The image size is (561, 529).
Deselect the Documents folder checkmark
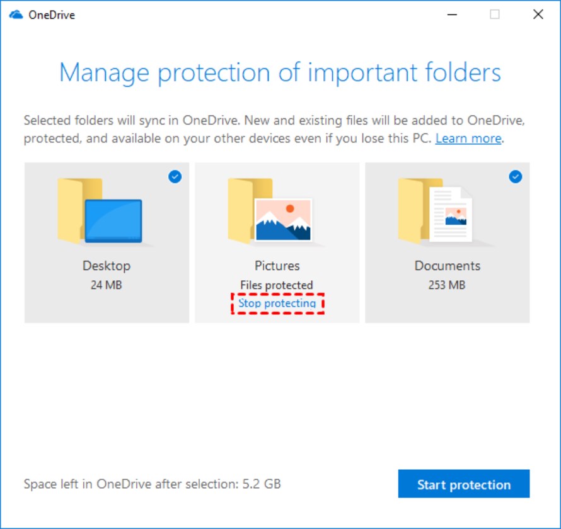pos(514,177)
